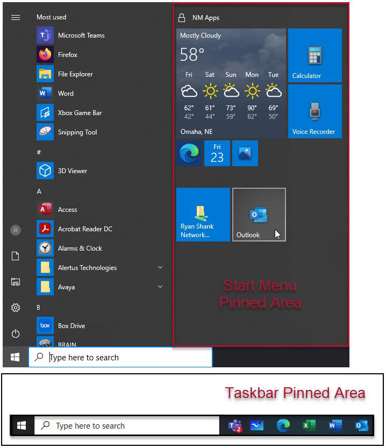This screenshot has height=448, width=386.
Task: Open the user account icon in Start sidebar
Action: point(16,230)
